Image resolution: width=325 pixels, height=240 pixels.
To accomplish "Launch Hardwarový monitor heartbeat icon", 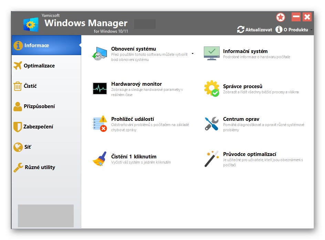I will [100, 88].
